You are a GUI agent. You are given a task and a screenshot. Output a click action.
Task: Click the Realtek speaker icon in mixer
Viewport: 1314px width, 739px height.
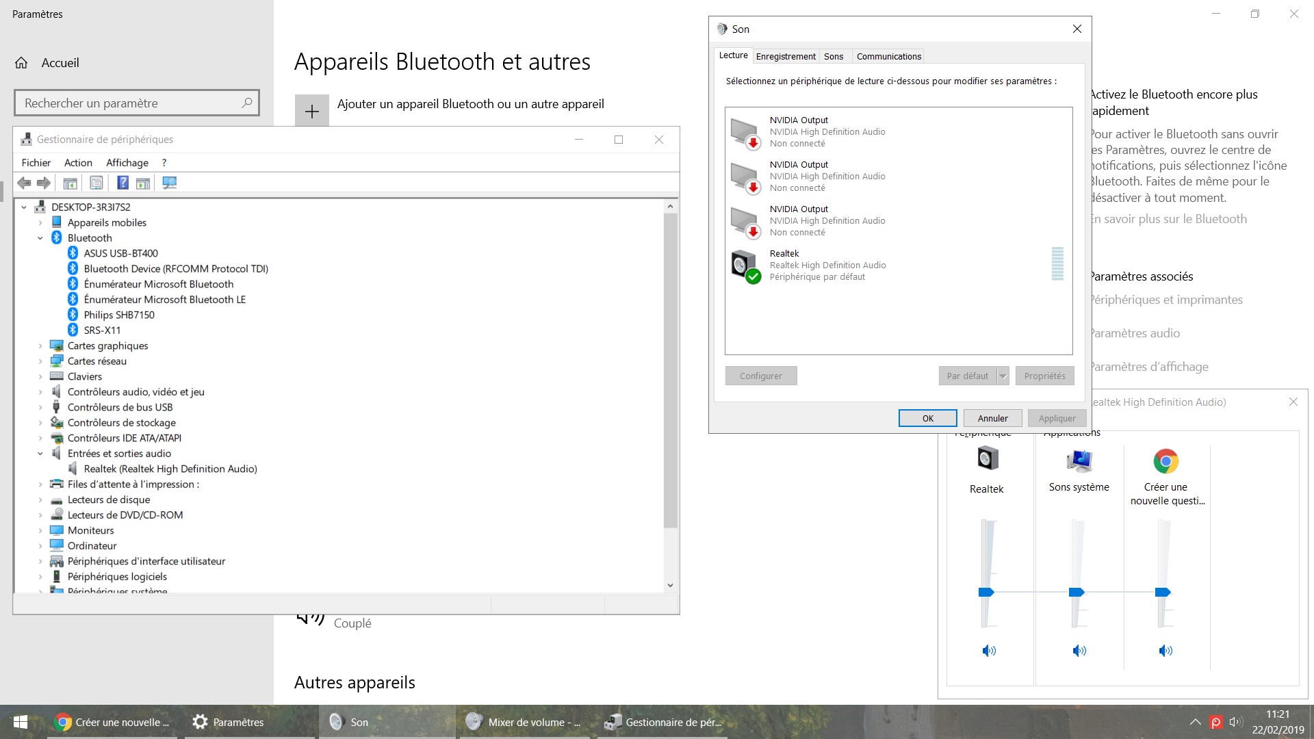[988, 458]
